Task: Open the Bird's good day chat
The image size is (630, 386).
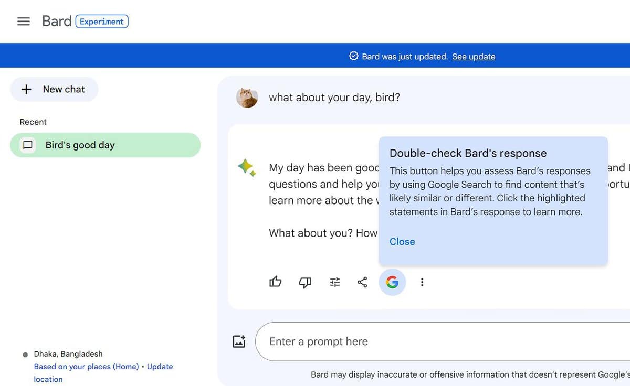Action: [x=105, y=145]
